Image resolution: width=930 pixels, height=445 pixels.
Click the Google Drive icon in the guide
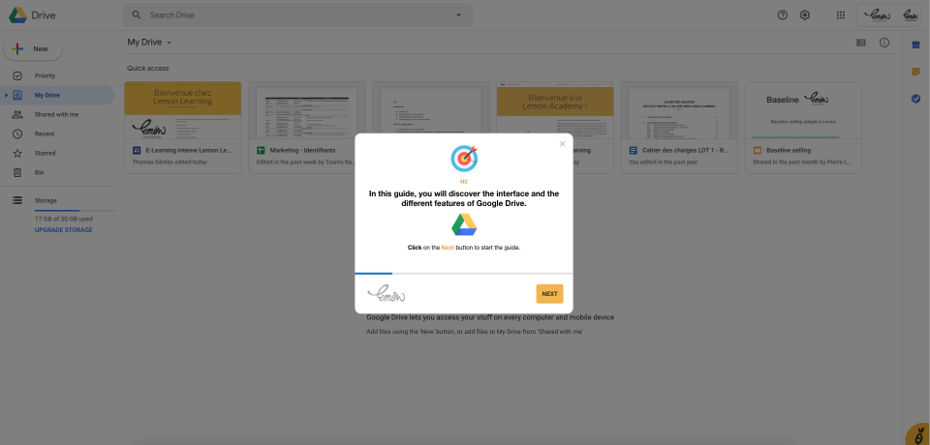[x=464, y=225]
